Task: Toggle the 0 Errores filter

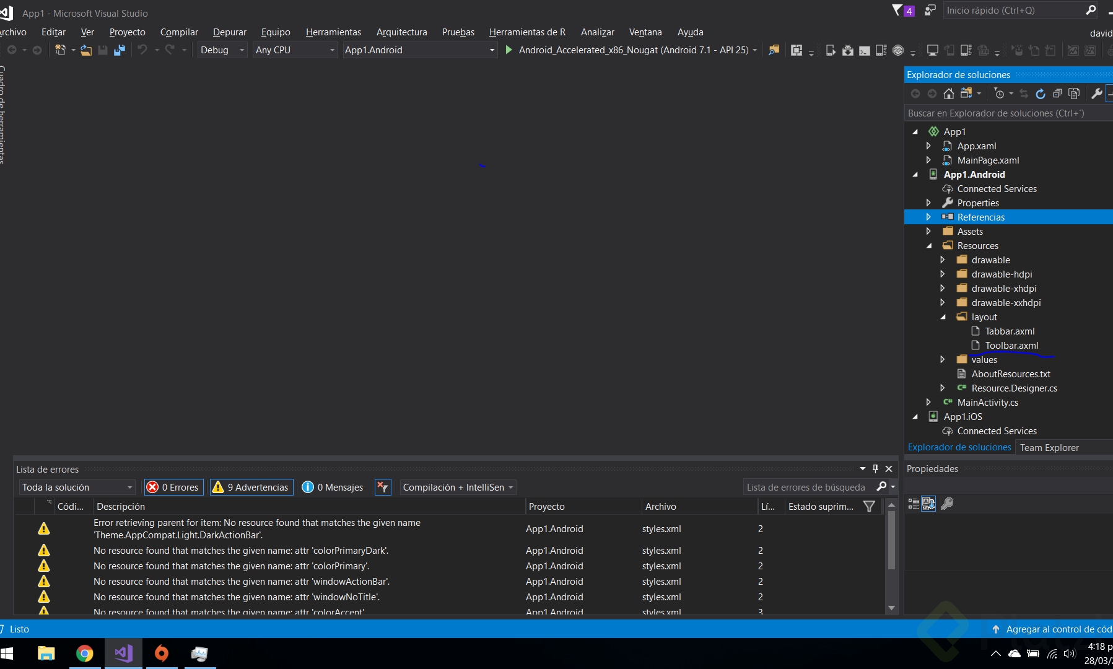Action: pyautogui.click(x=173, y=488)
